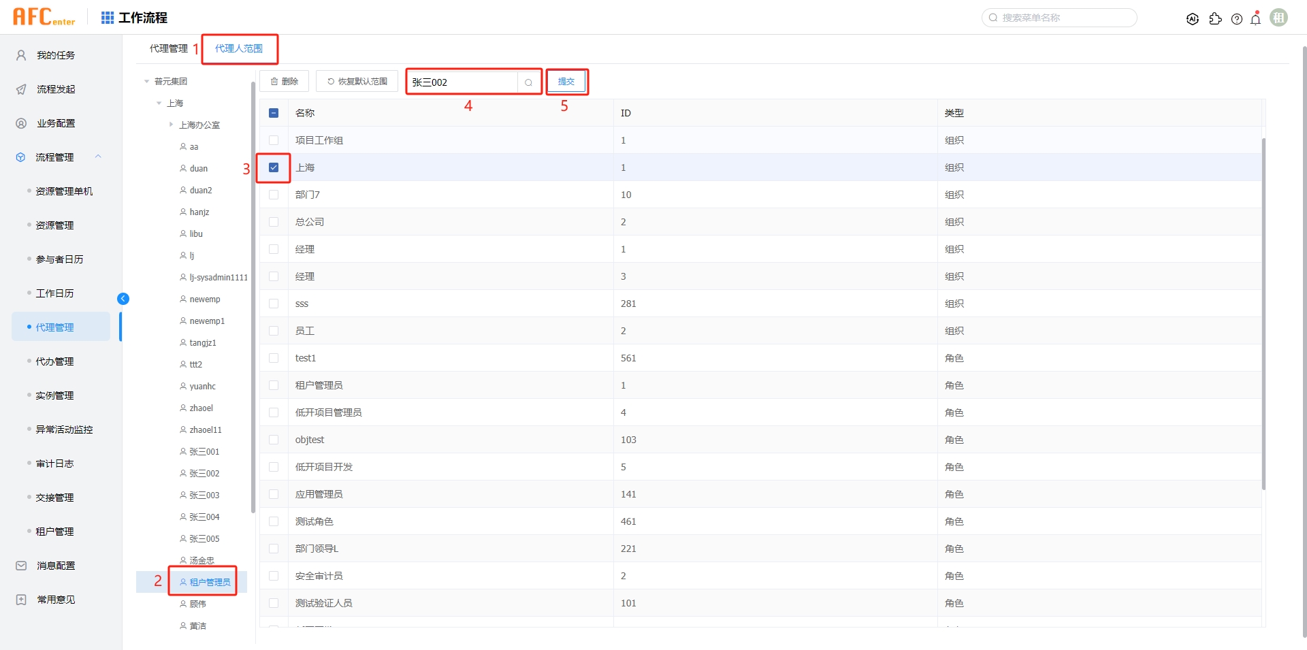Click the 删除 trash icon
The width and height of the screenshot is (1307, 650).
(x=285, y=81)
